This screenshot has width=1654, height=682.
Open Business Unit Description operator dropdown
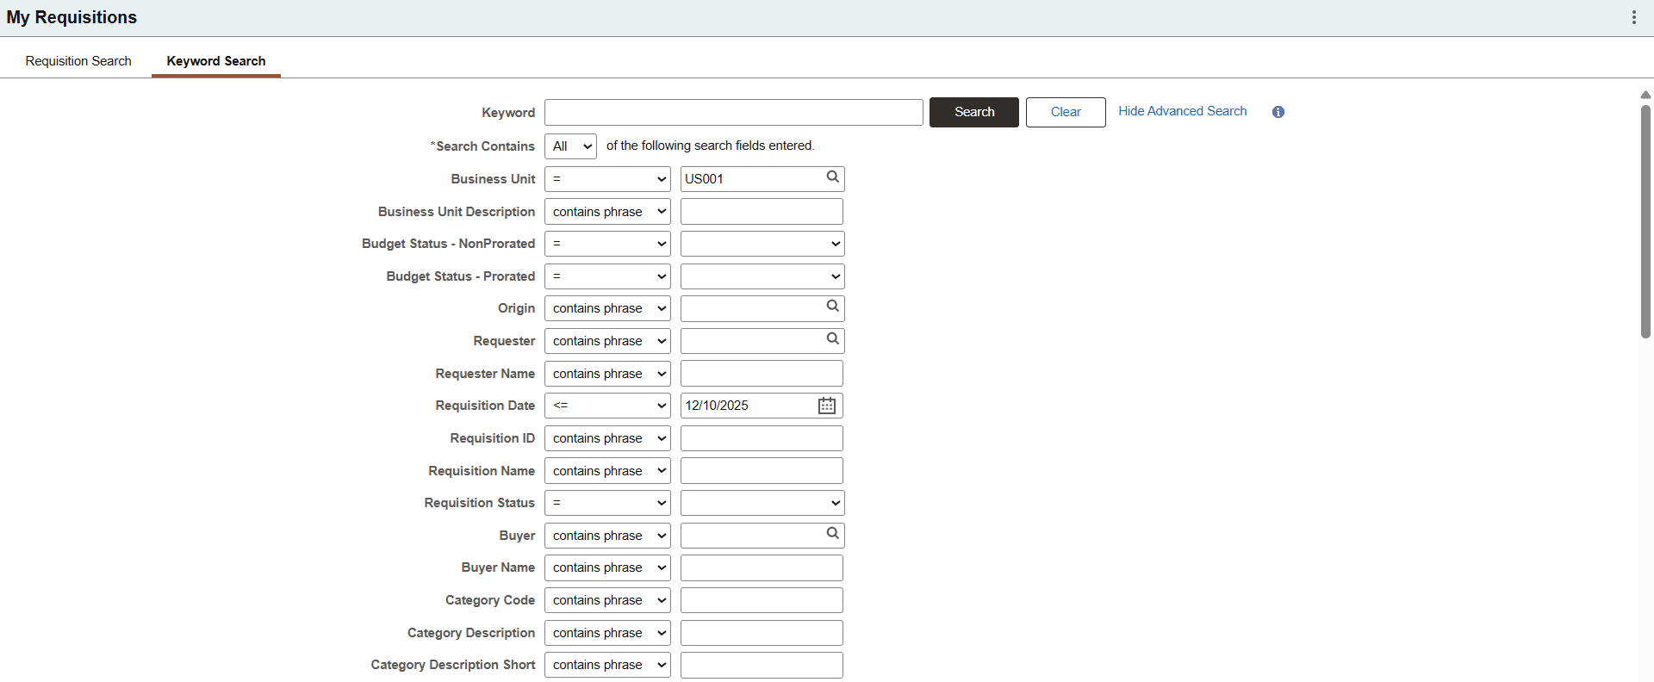click(607, 212)
